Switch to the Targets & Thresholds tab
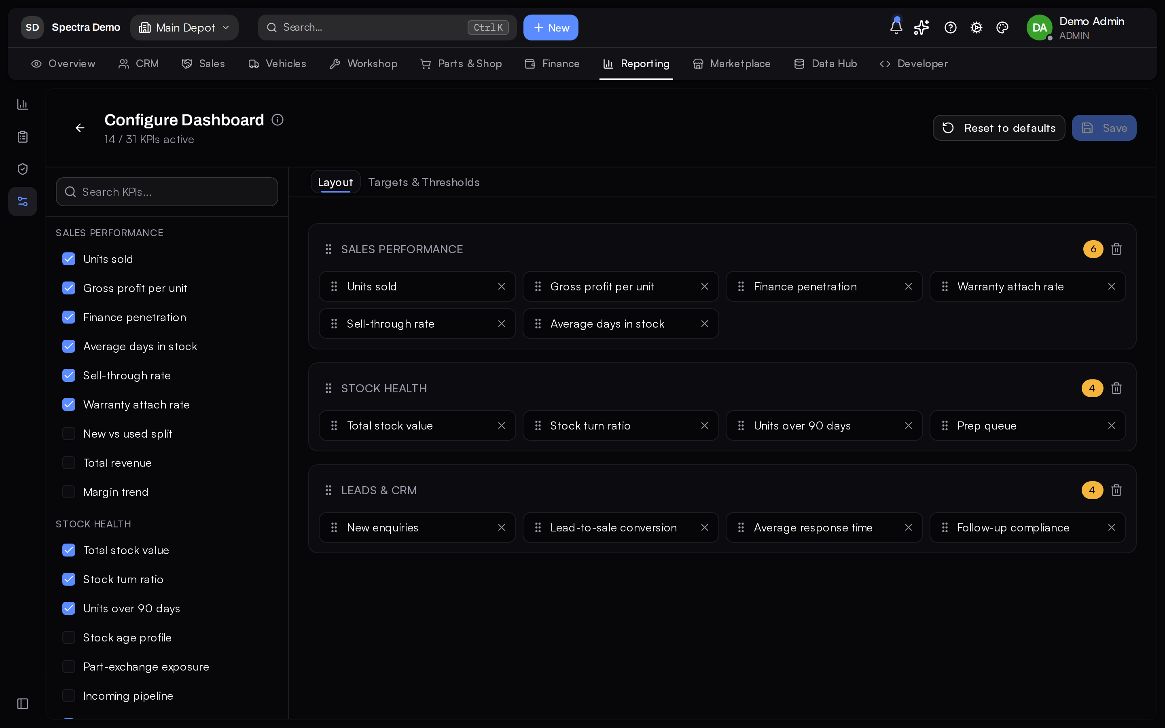 [x=424, y=182]
